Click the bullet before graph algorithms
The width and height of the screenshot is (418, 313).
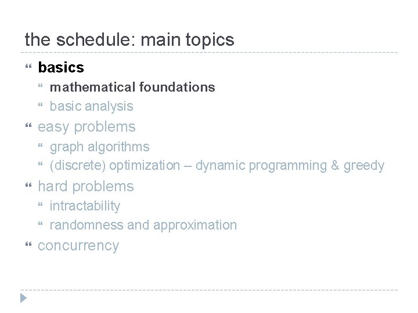click(x=40, y=145)
